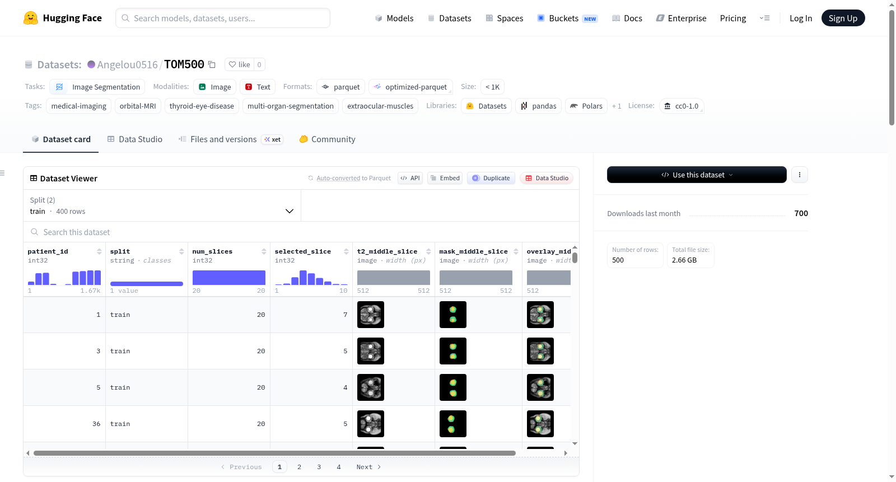Open overlay thumbnail for patient 5
Image resolution: width=896 pixels, height=482 pixels.
pos(540,387)
